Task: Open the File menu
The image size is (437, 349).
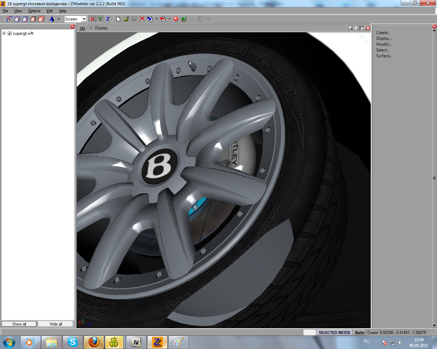Action: tap(5, 11)
